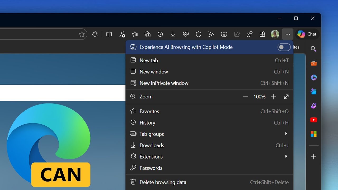Decrease zoom with minus button
338x190 pixels.
tap(246, 97)
